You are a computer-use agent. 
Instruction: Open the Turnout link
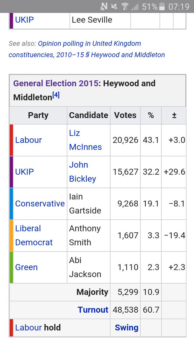[x=93, y=310]
